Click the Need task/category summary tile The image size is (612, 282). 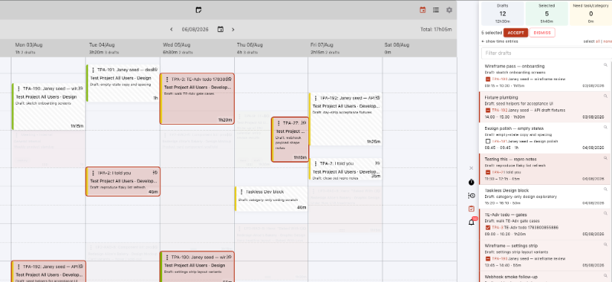[591, 13]
